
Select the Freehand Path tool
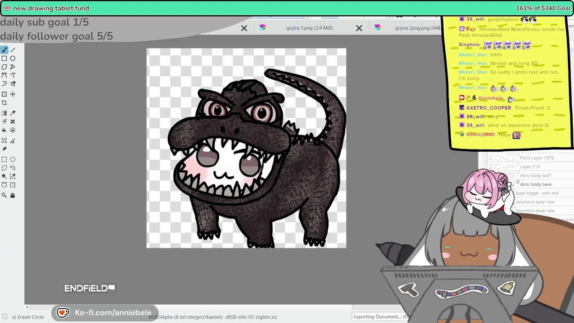(13, 75)
